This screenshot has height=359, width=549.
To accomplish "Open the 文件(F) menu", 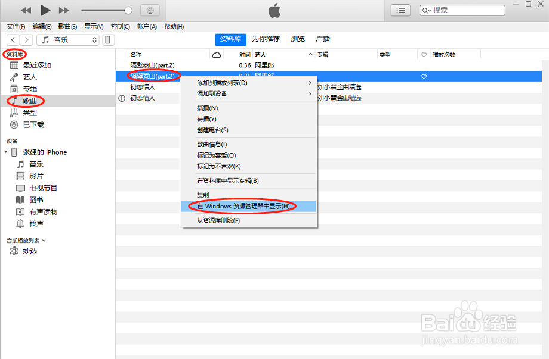I will coord(16,27).
